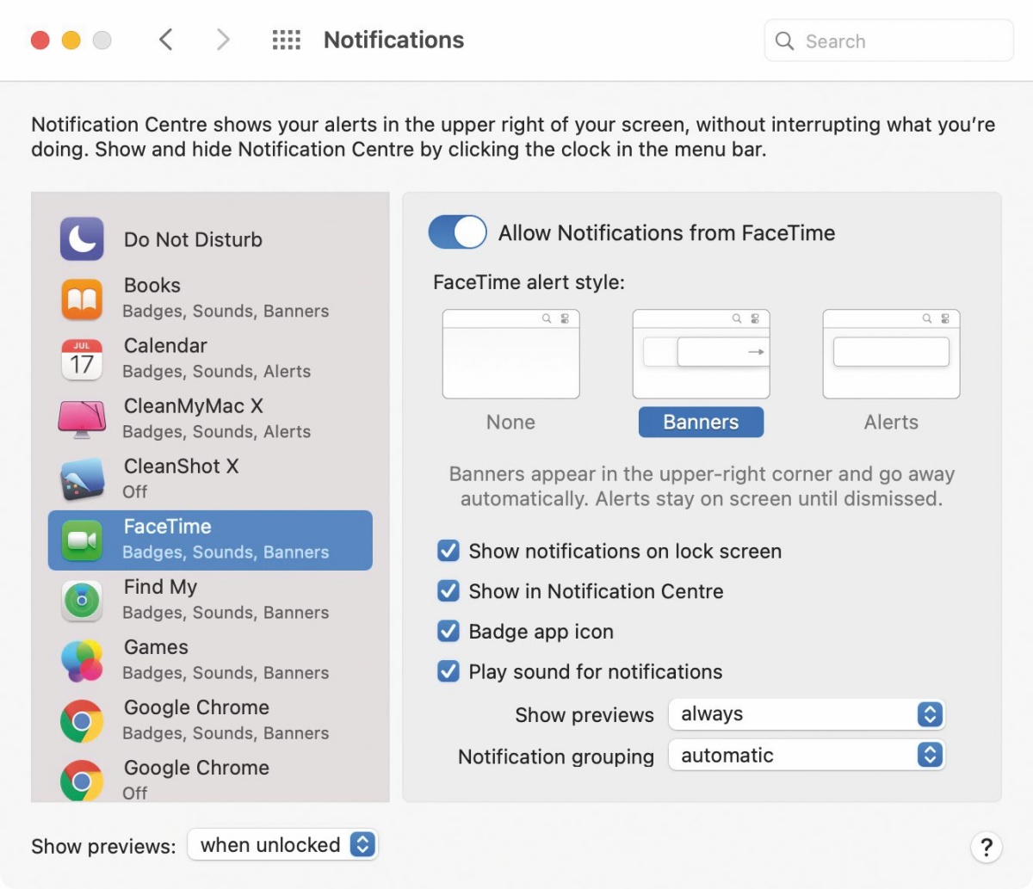The height and width of the screenshot is (889, 1033).
Task: Click the CleanMyMac X app icon
Action: pos(82,419)
